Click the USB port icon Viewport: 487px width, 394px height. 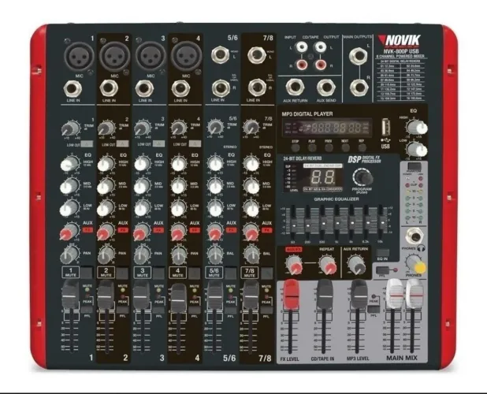[385, 128]
